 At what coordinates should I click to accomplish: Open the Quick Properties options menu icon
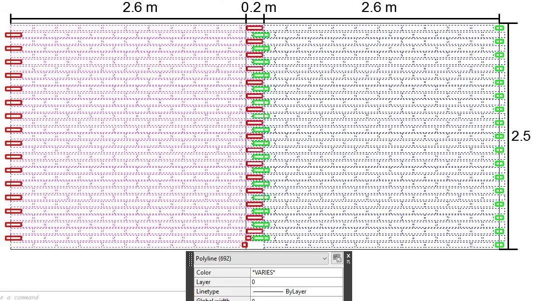[348, 262]
